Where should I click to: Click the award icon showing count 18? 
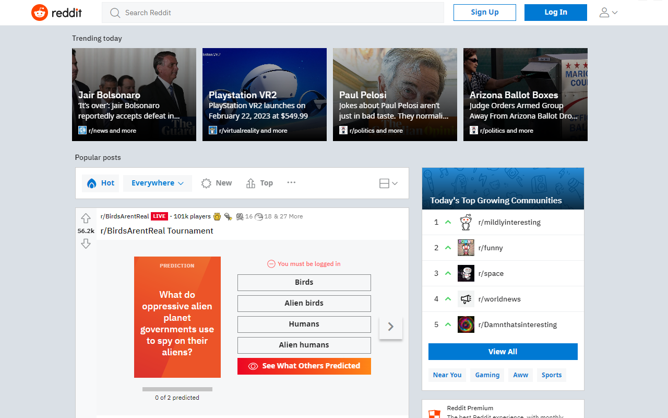259,216
